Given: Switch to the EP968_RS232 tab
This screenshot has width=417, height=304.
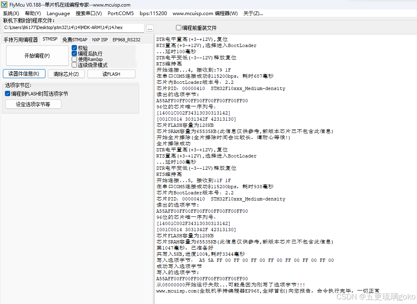Looking at the screenshot, I should coord(126,40).
